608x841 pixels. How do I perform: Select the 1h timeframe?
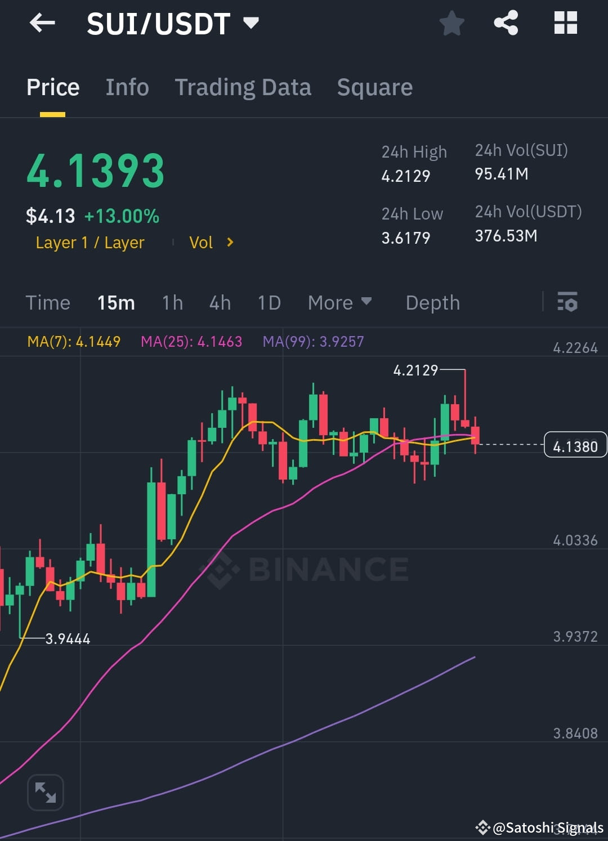pyautogui.click(x=172, y=302)
